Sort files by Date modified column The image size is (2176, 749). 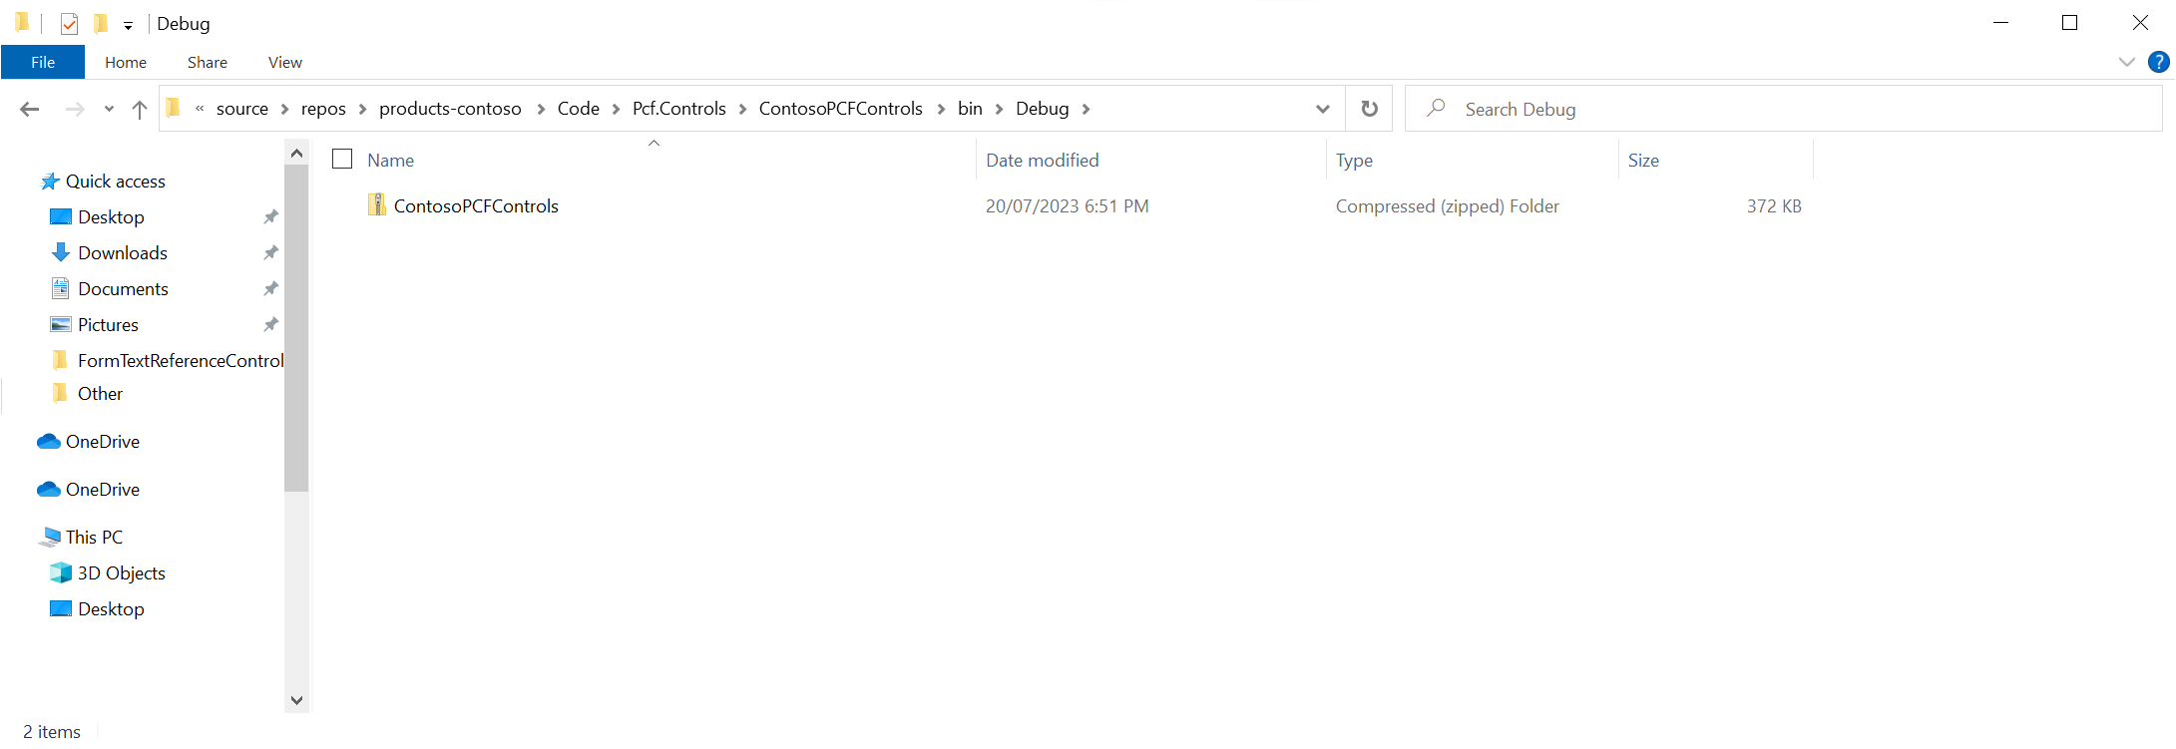[1042, 160]
